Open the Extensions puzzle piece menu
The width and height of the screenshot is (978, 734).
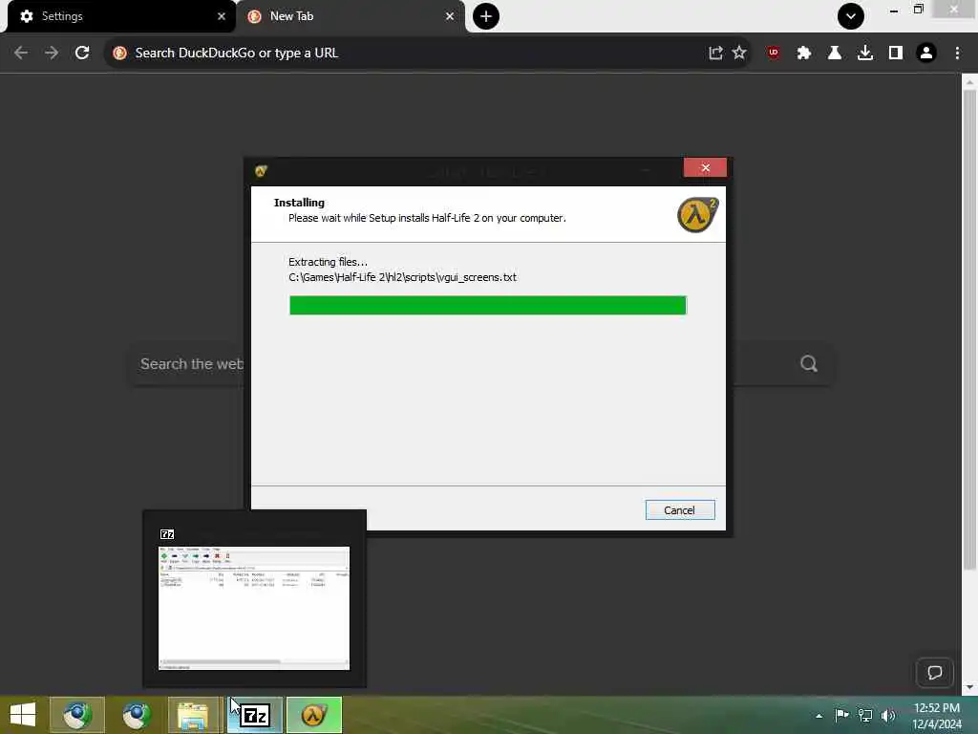pos(804,54)
